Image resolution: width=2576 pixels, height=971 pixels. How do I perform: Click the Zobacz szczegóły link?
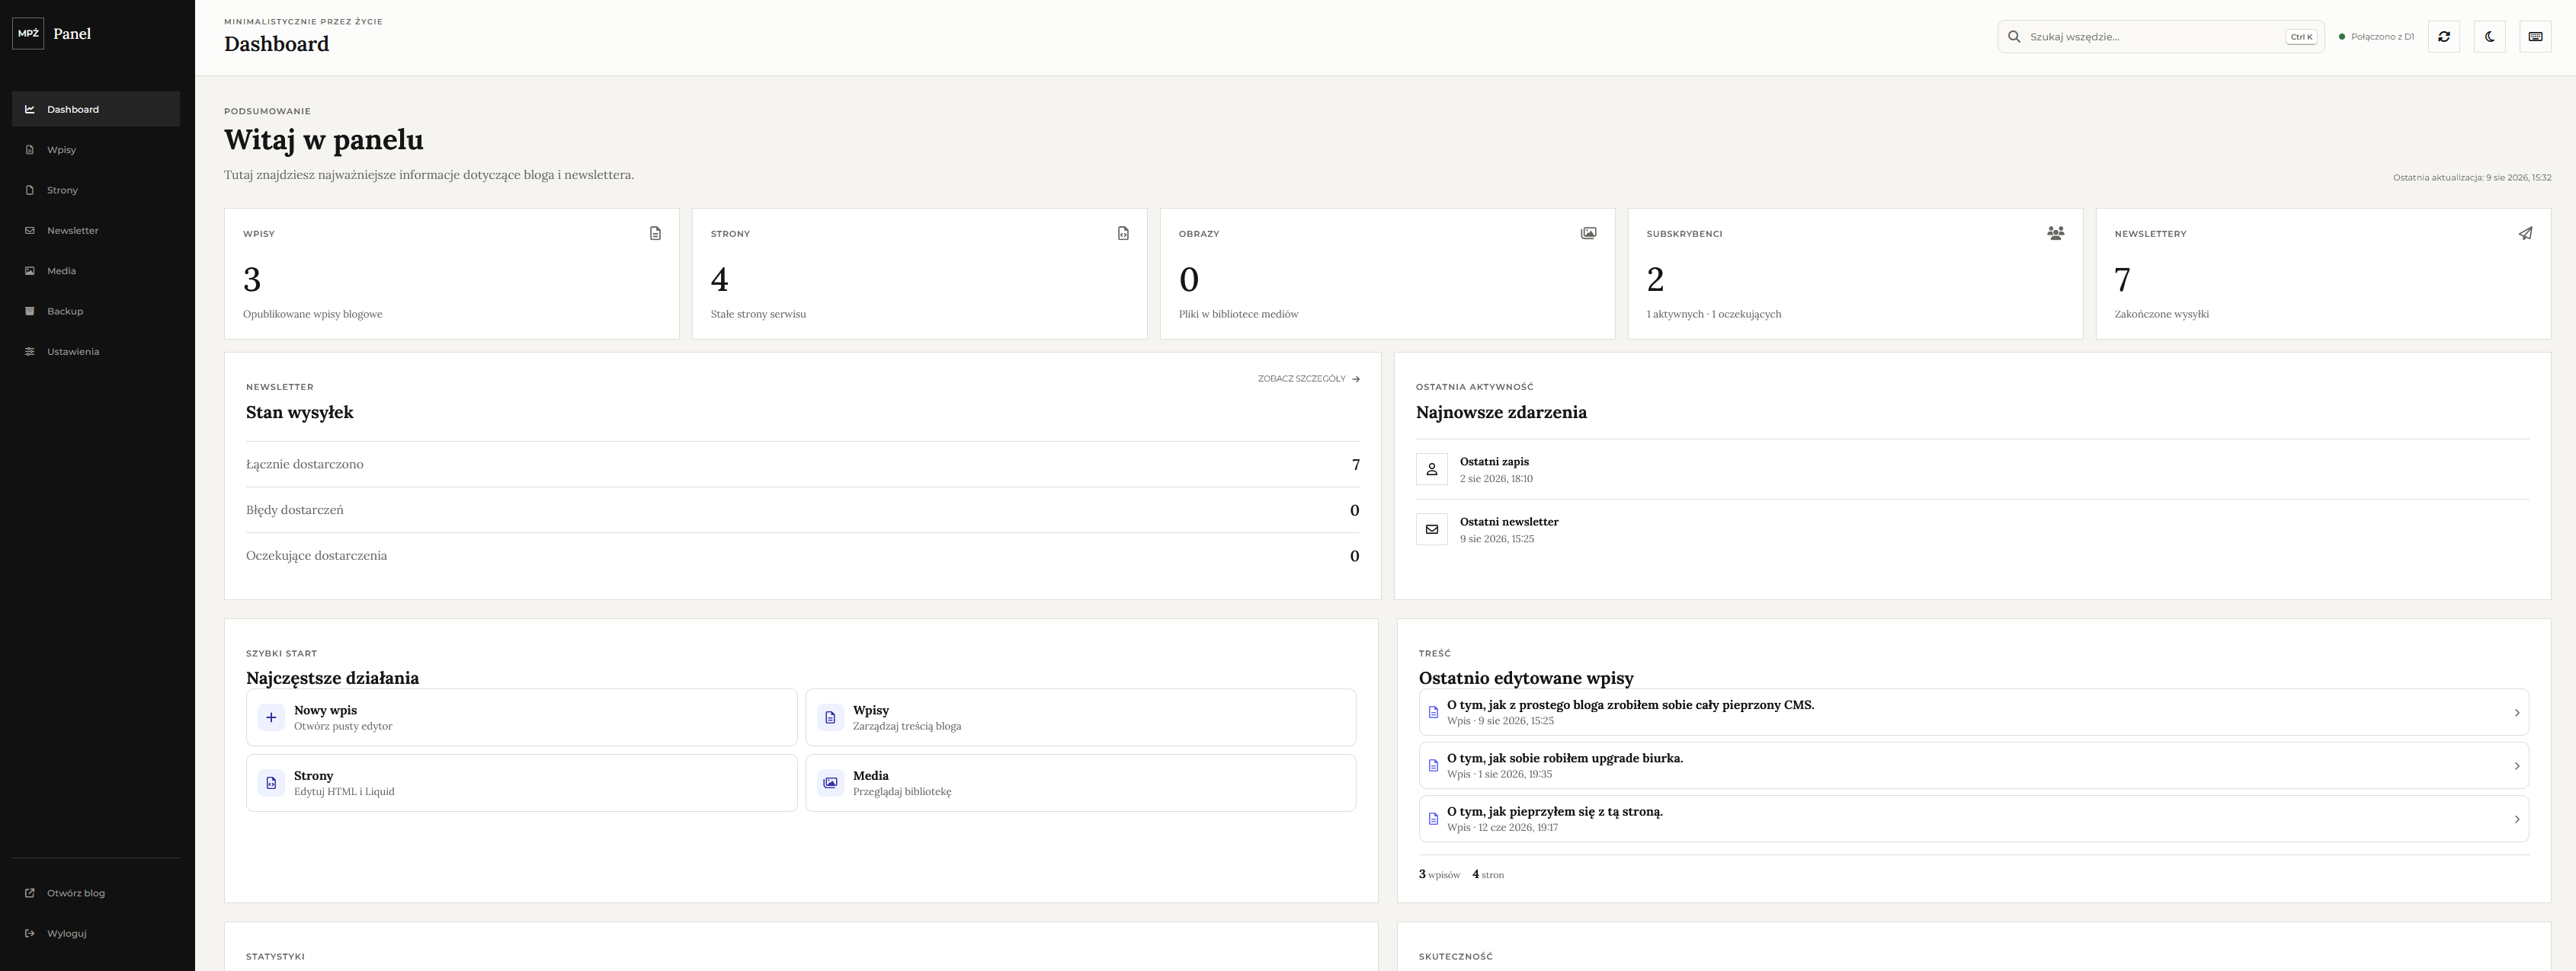[x=1309, y=379]
